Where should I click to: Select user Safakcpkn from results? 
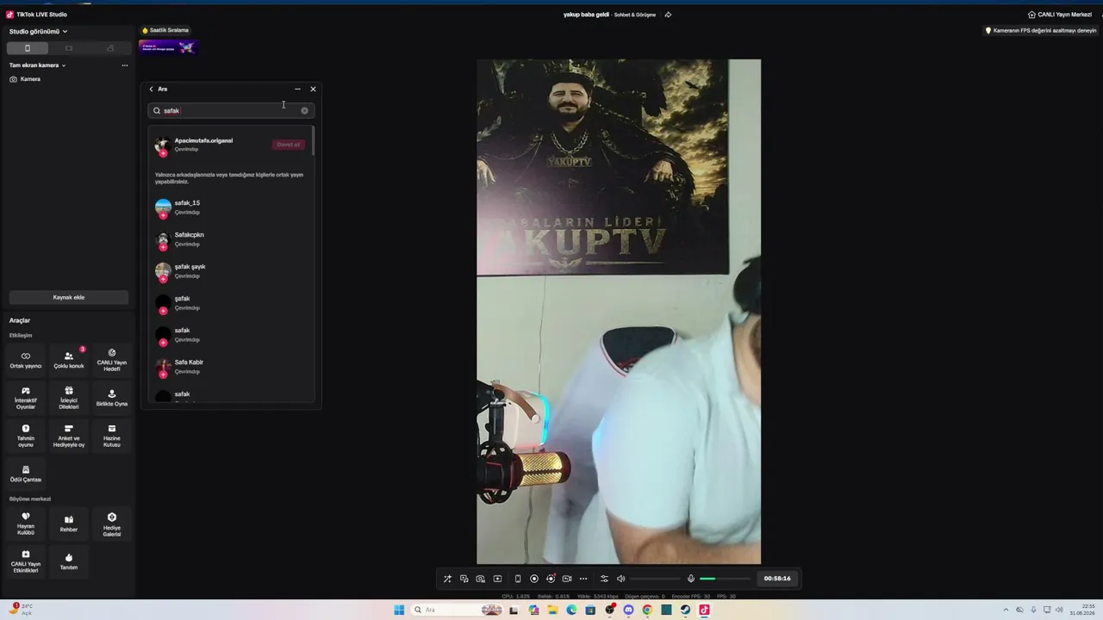pos(231,239)
